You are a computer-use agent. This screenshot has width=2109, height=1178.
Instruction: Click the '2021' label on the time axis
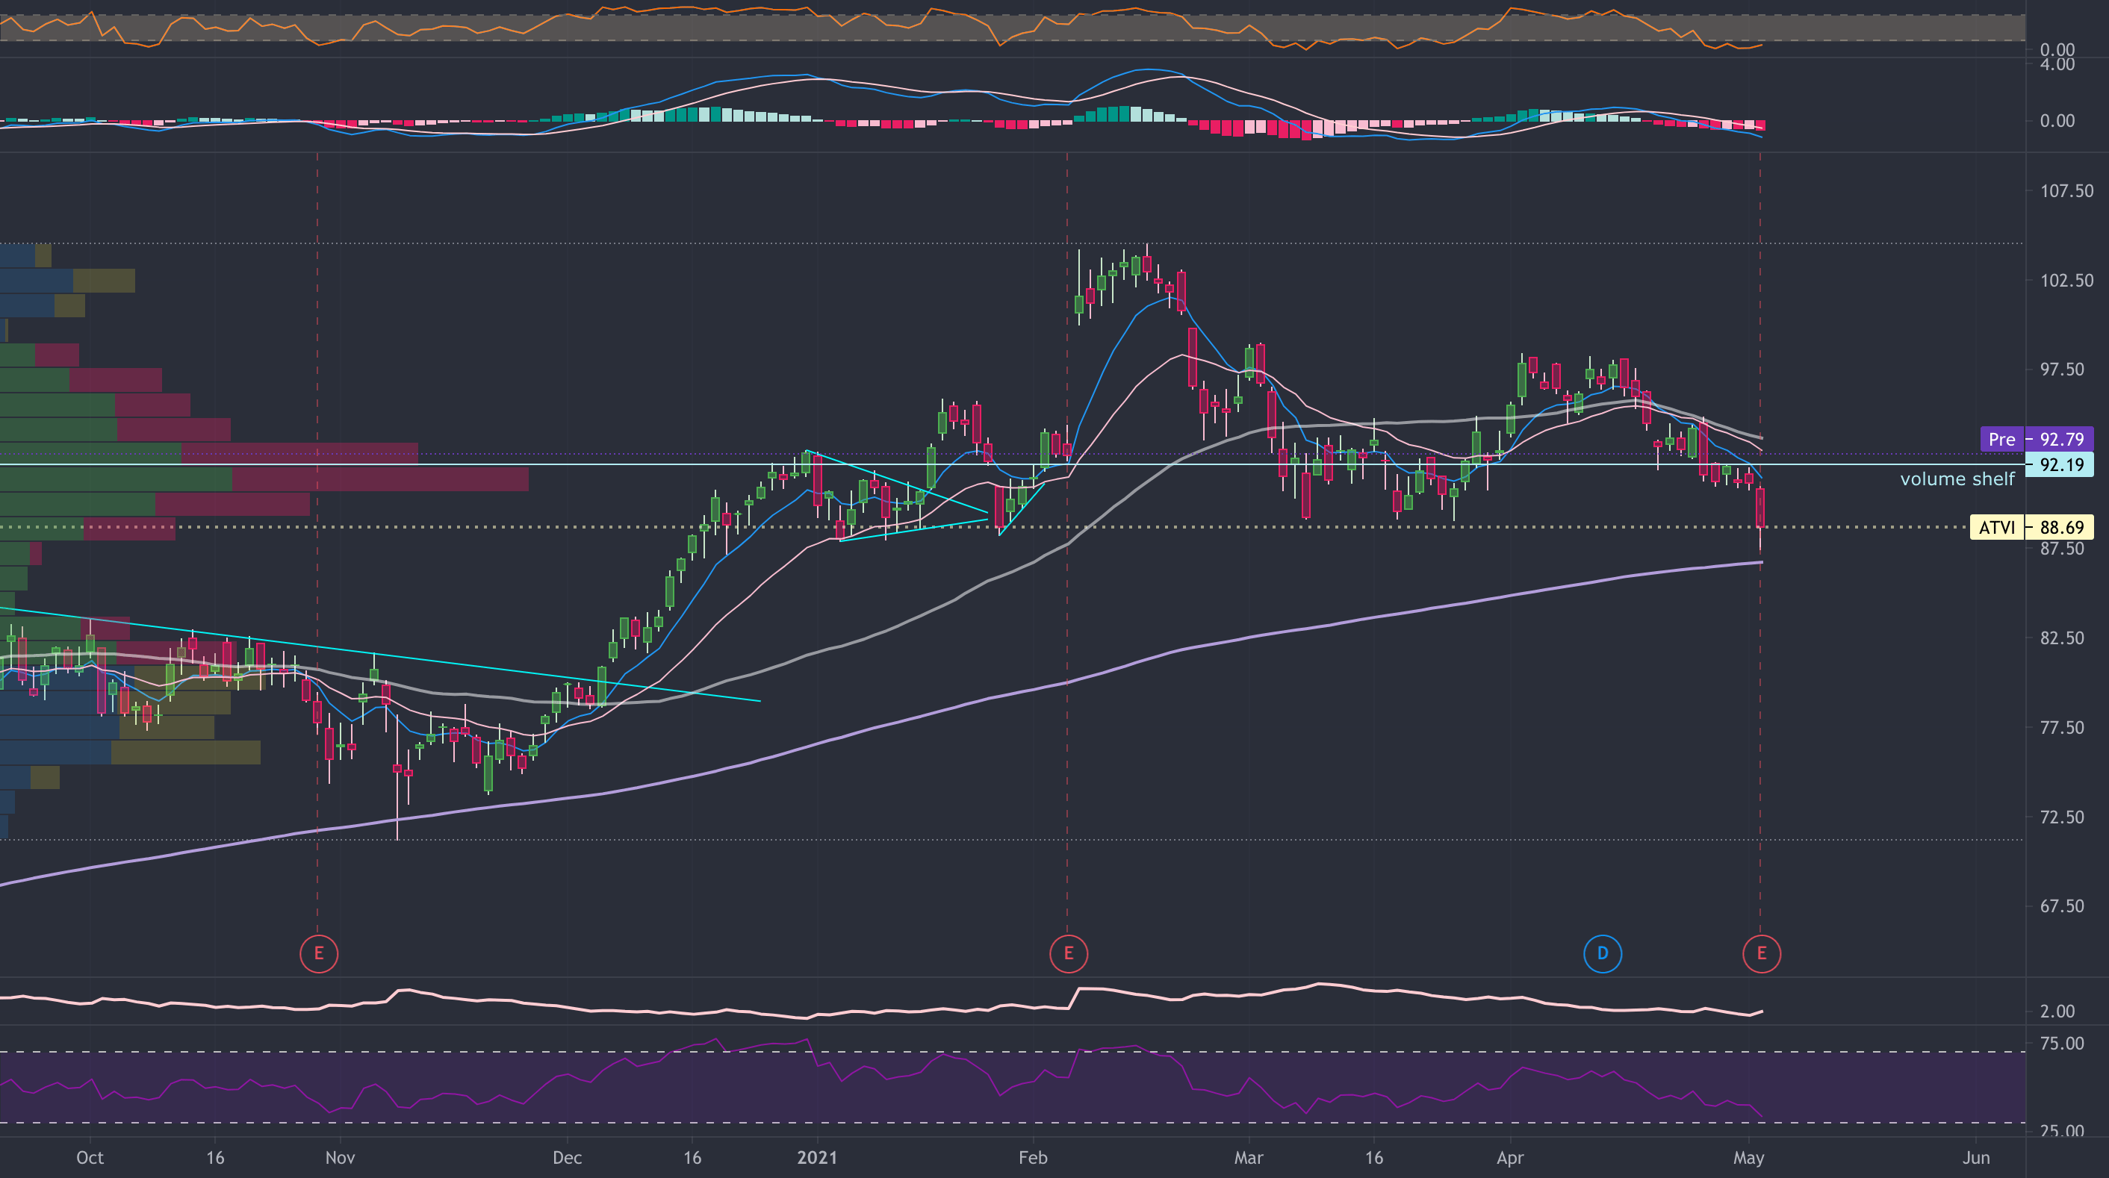click(x=817, y=1159)
